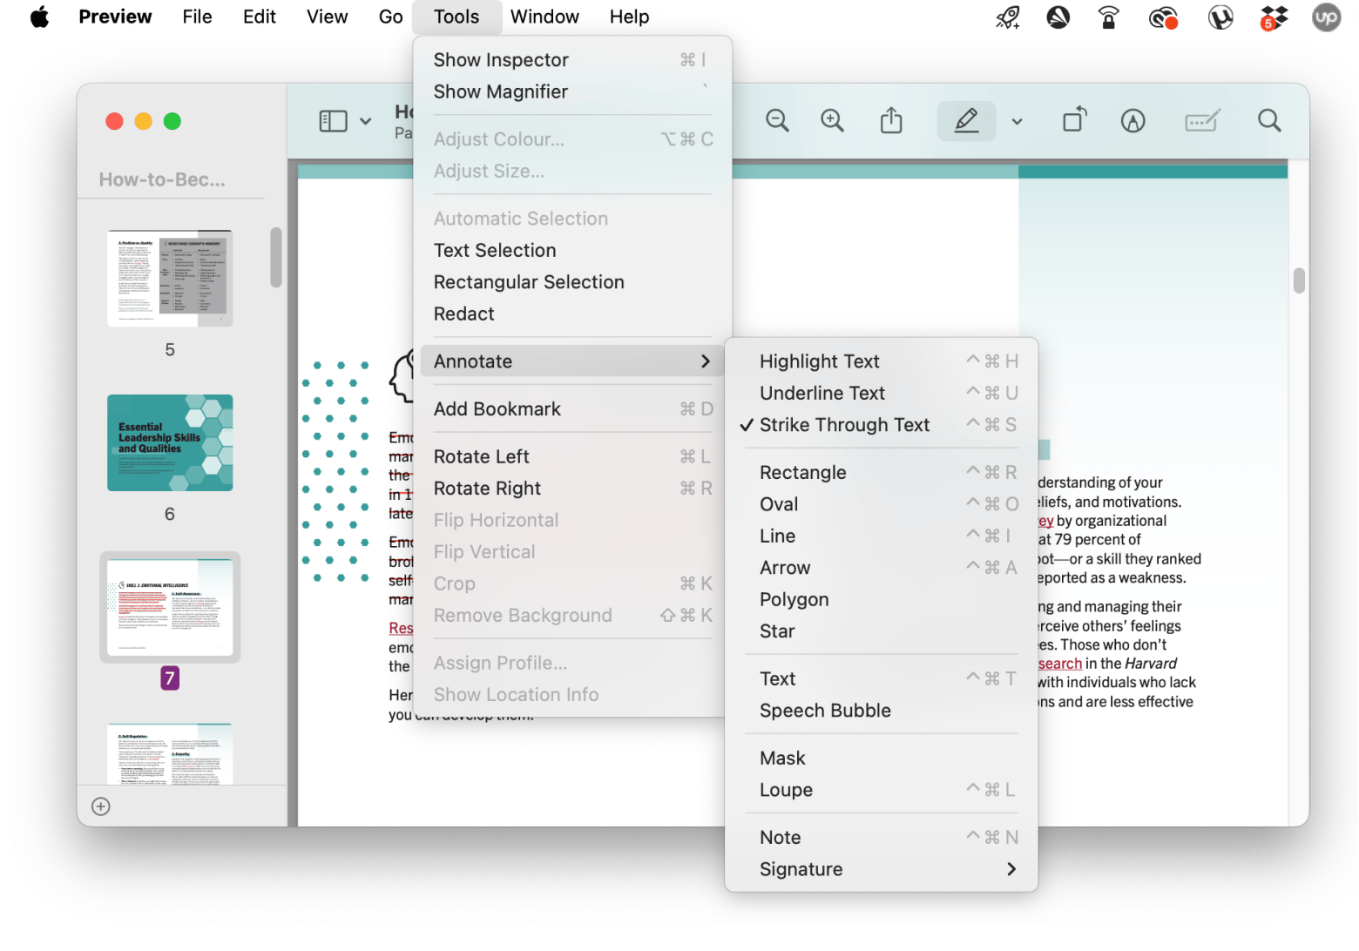Follow the red 'search' link in the document
This screenshot has height=951, width=1359.
coord(1059,664)
